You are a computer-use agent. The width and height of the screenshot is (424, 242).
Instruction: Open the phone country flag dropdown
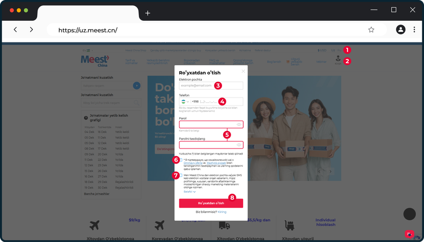tap(185, 101)
